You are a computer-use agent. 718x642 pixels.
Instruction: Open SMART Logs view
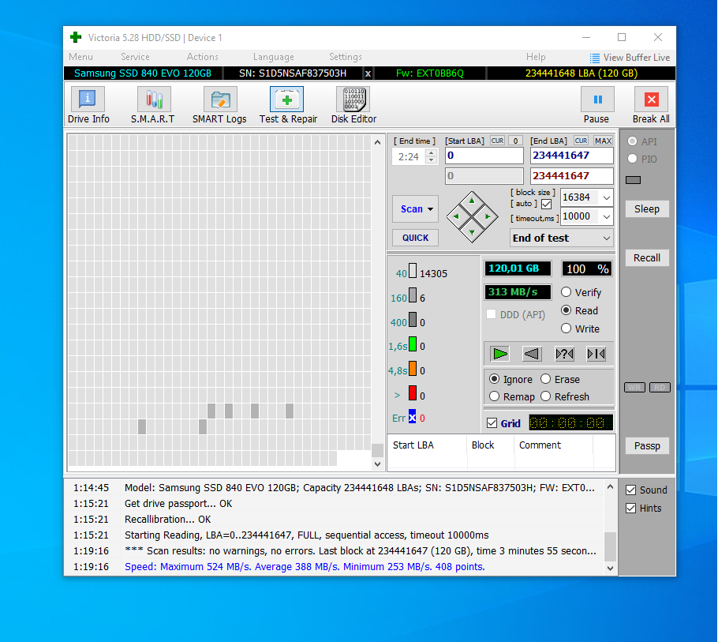[219, 99]
